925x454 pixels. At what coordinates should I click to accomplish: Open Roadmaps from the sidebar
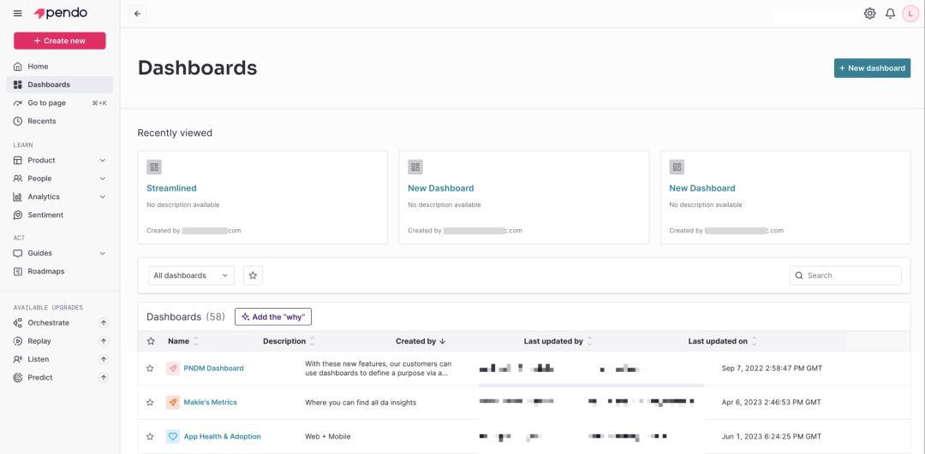45,272
